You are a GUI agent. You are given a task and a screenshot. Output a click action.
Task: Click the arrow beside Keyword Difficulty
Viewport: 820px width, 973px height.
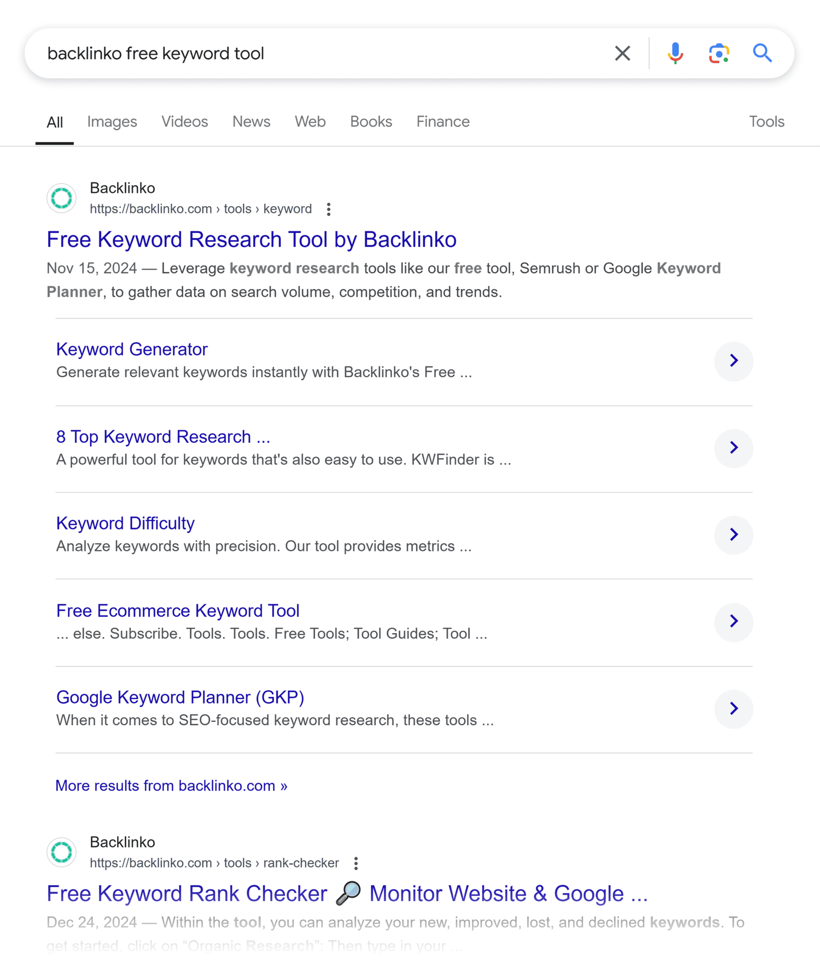click(x=734, y=534)
